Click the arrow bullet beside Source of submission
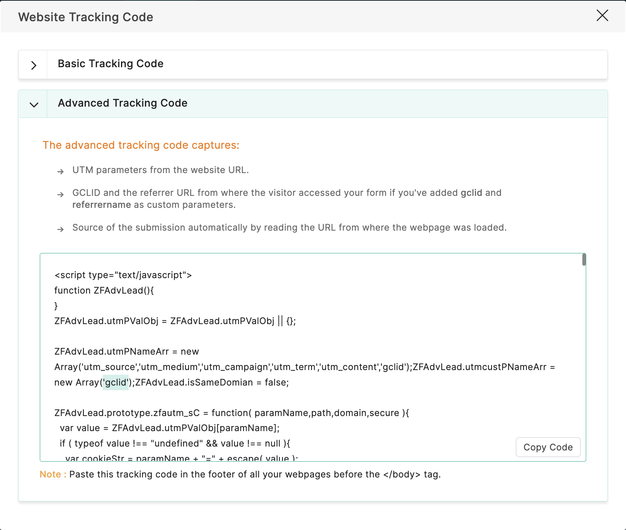 click(60, 229)
